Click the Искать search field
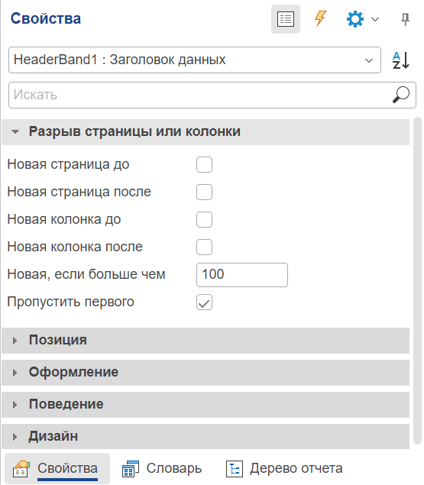The width and height of the screenshot is (424, 485). click(x=212, y=95)
